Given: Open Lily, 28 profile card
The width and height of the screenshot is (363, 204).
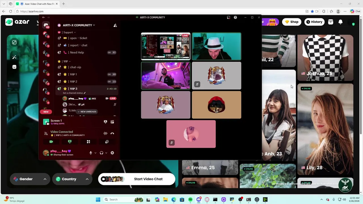Looking at the screenshot, I should coord(325,129).
